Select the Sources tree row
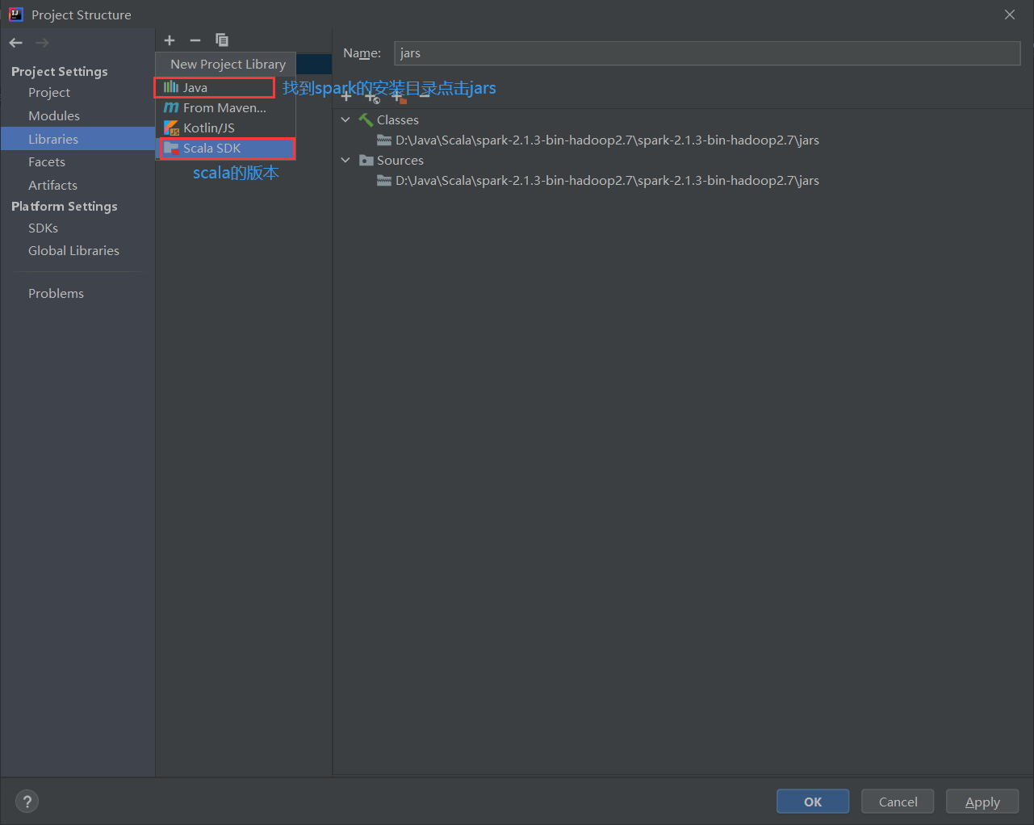Screen dimensions: 1034x825 click(x=683, y=160)
